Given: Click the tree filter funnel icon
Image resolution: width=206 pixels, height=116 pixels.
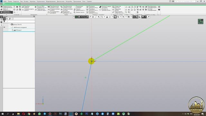Looking at the screenshot, I should (x=4, y=22).
